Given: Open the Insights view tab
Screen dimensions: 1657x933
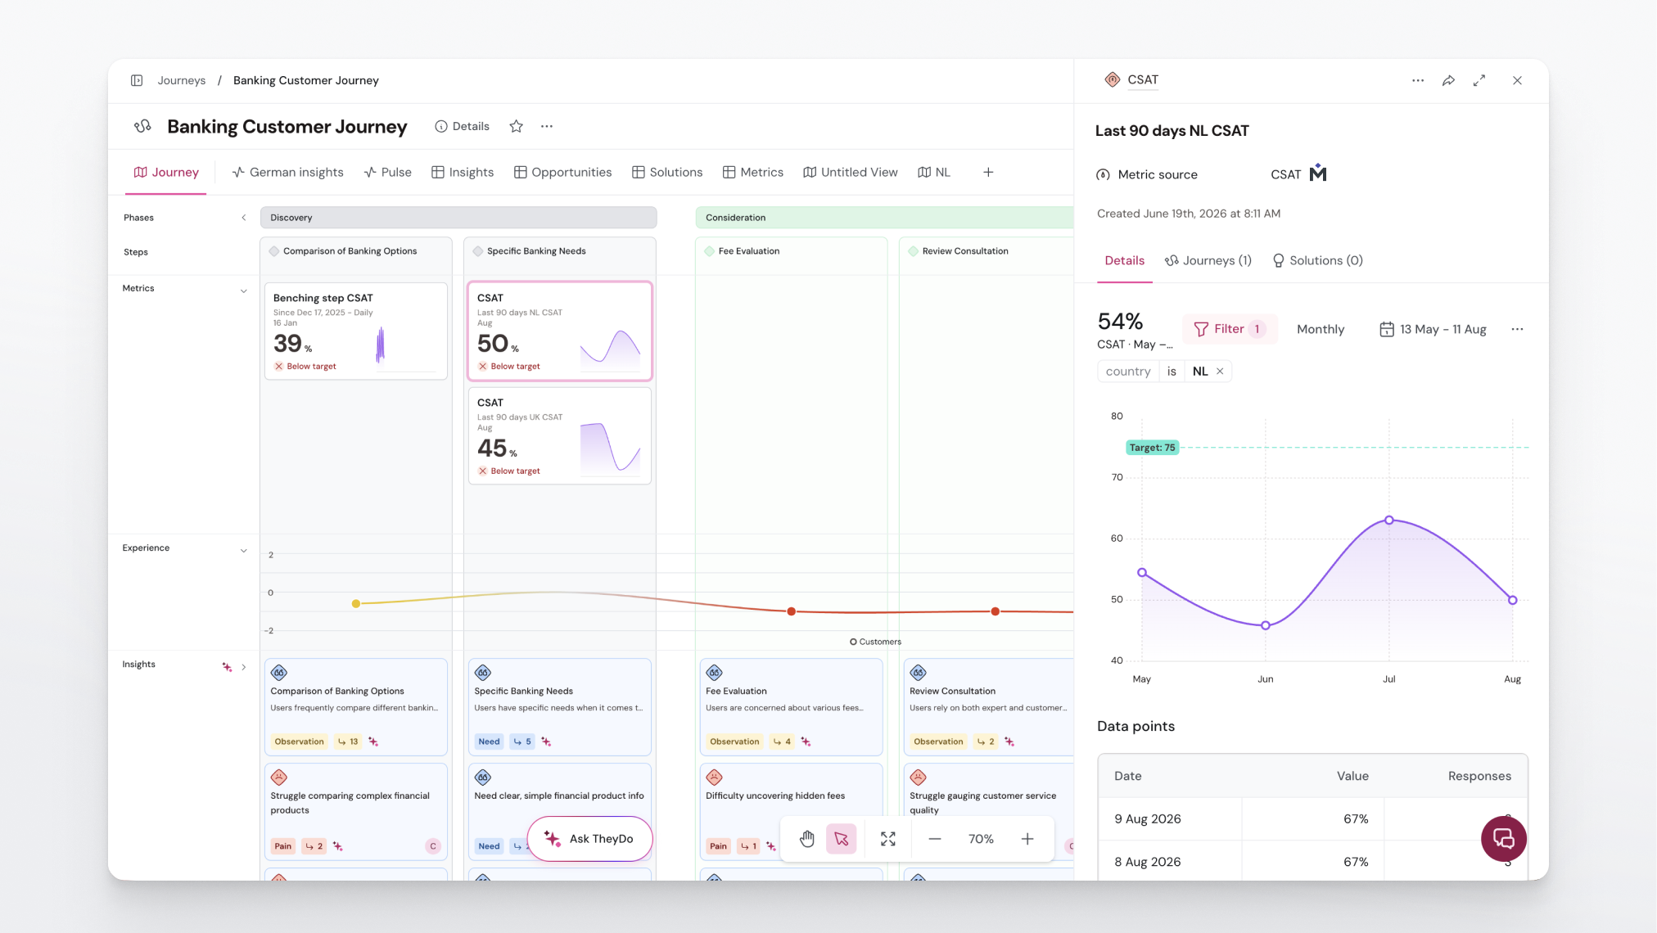Looking at the screenshot, I should 463,172.
